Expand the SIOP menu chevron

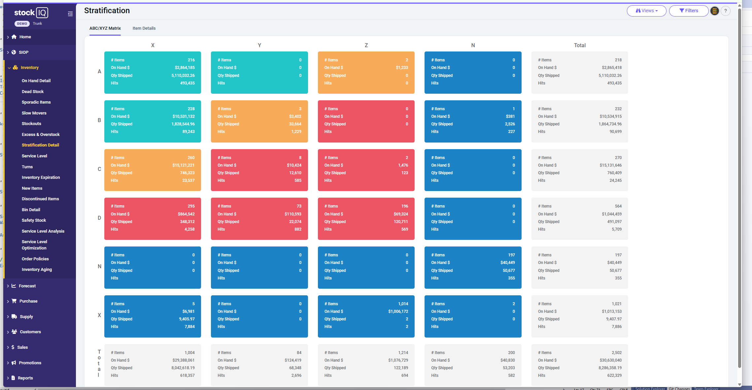(8, 52)
